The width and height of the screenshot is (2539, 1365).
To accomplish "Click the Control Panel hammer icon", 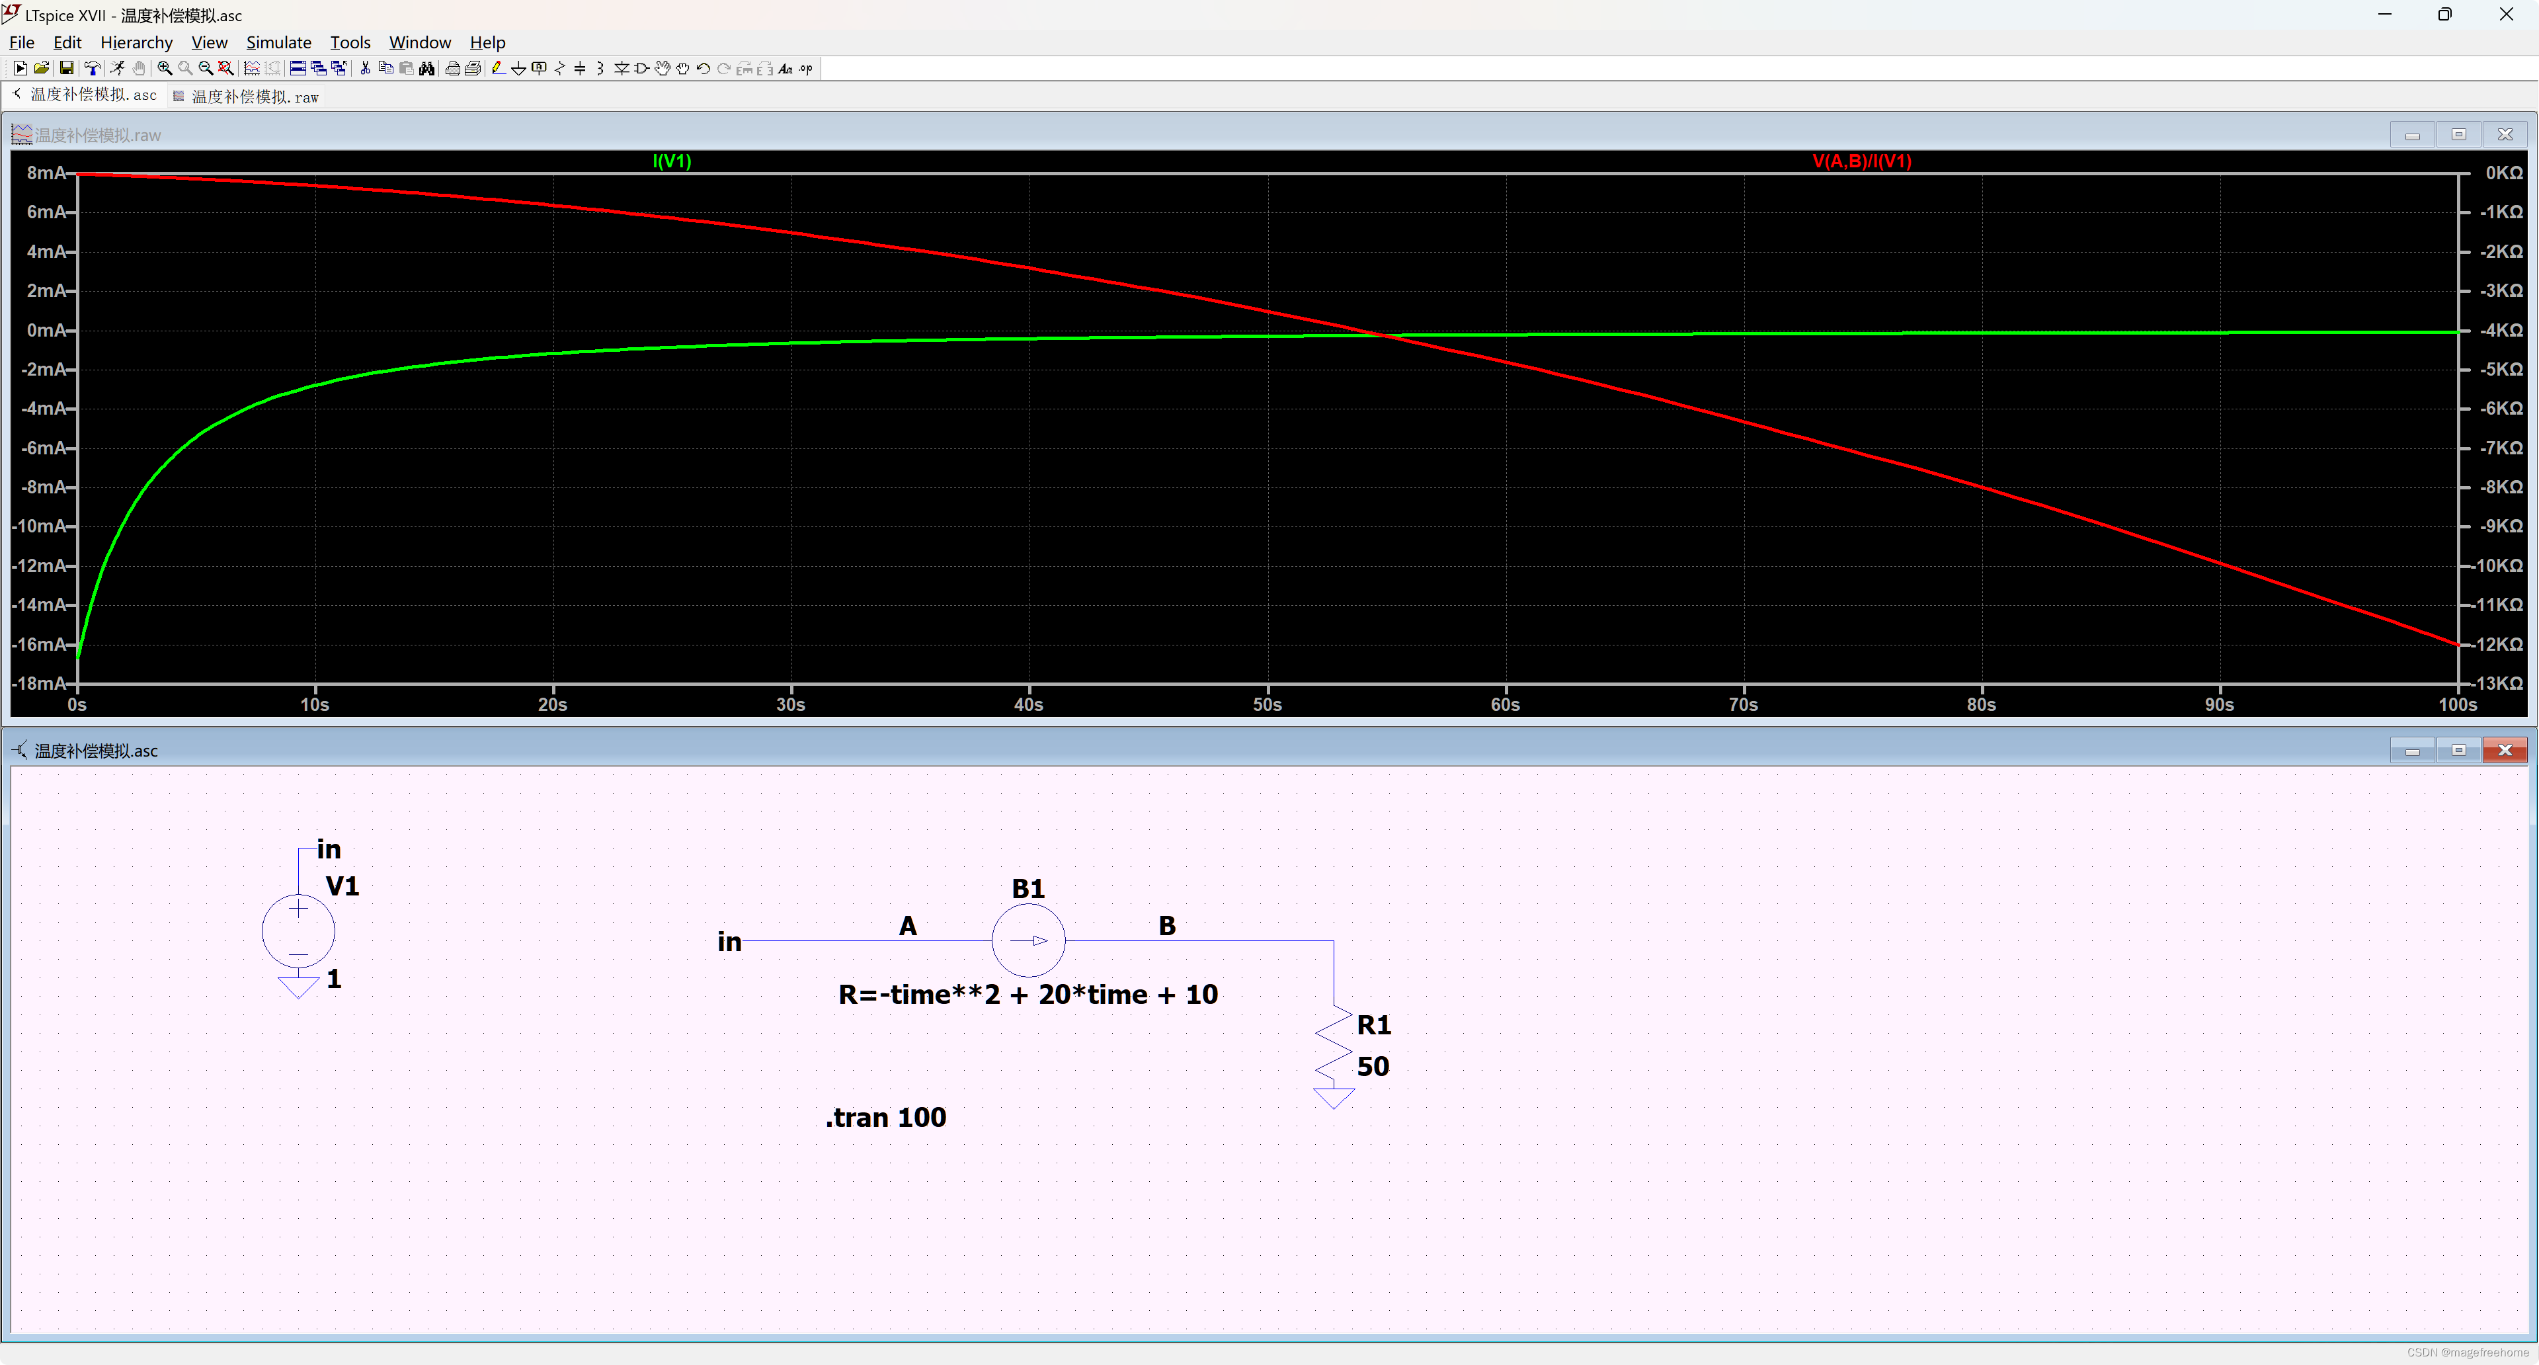I will coord(92,68).
